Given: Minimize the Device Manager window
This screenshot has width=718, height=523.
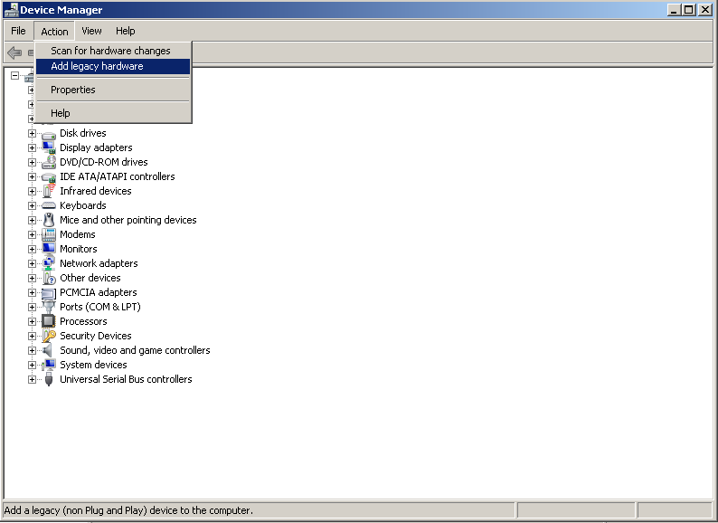Looking at the screenshot, I should [x=674, y=10].
